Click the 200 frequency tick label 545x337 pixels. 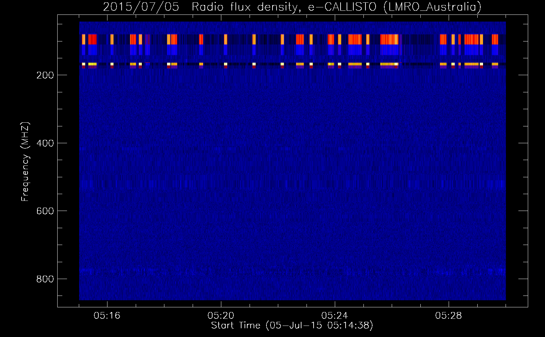pyautogui.click(x=45, y=75)
